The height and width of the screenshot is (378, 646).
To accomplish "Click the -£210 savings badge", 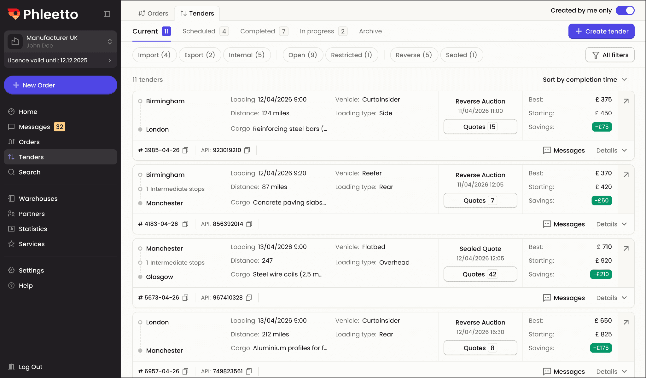I will [601, 274].
